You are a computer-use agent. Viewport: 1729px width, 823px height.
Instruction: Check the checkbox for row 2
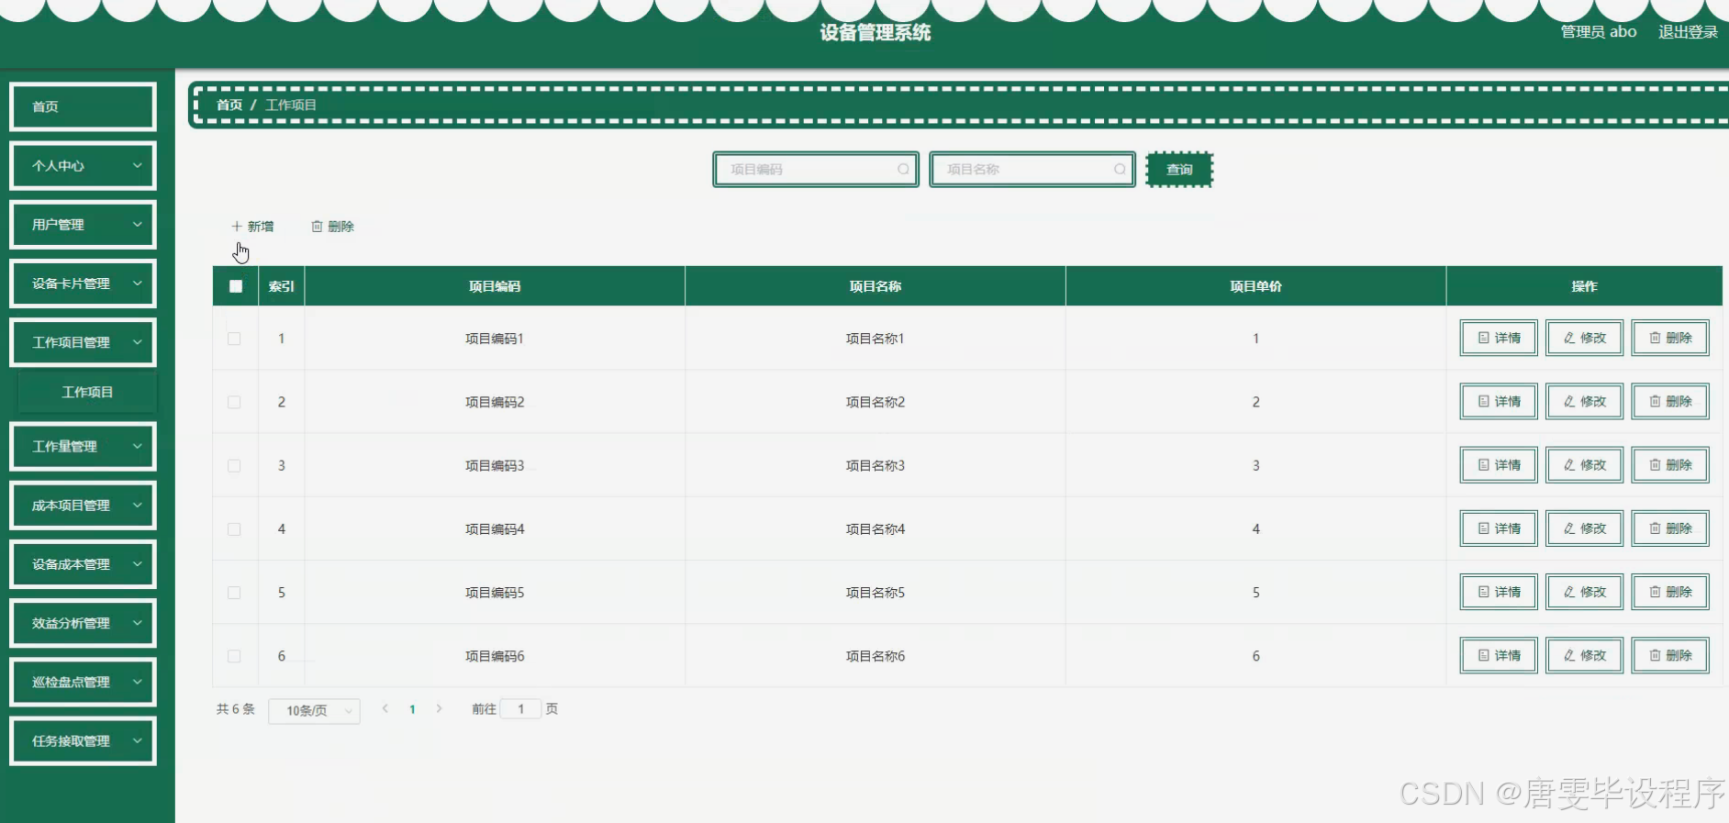click(x=234, y=402)
